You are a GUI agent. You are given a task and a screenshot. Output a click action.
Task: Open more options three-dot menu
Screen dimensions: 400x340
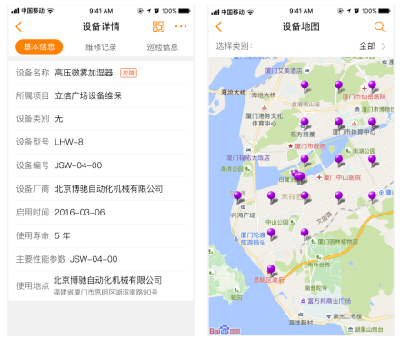(181, 26)
